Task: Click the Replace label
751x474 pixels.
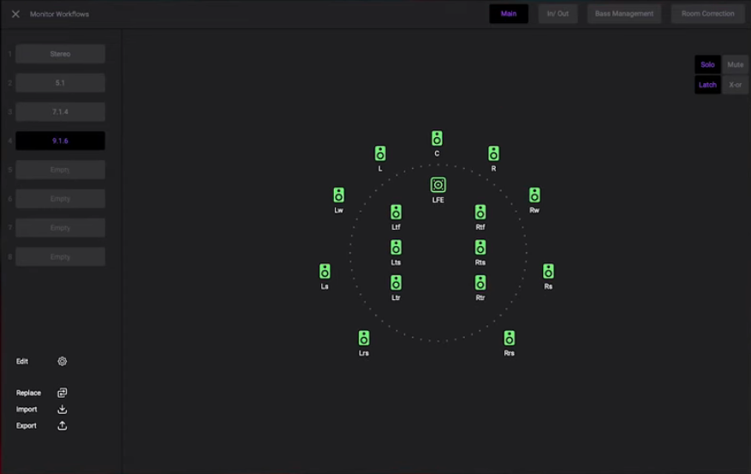Action: tap(28, 393)
